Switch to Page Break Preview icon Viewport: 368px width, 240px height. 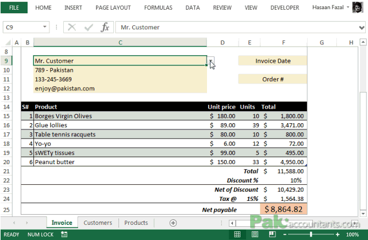click(272, 234)
